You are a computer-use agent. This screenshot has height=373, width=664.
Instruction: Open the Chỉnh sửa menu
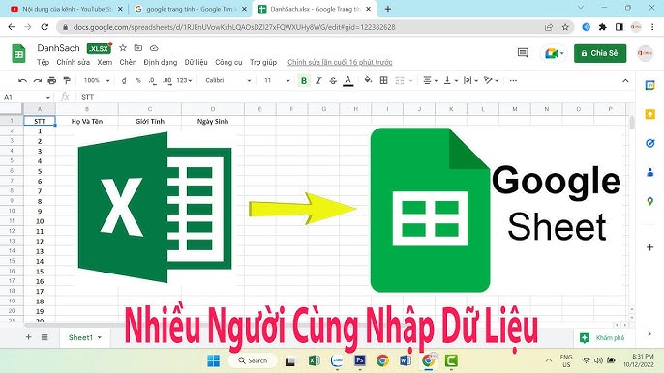(x=74, y=62)
